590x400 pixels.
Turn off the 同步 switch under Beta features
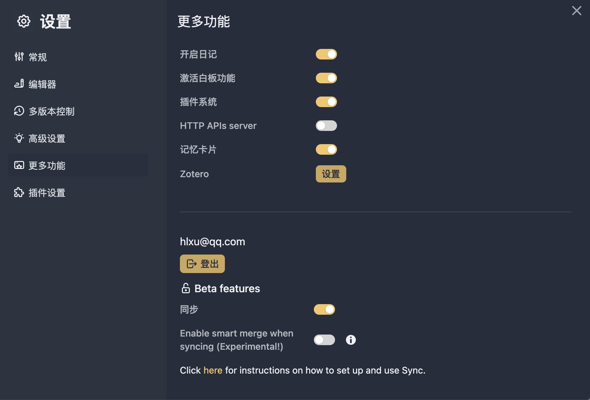point(324,309)
